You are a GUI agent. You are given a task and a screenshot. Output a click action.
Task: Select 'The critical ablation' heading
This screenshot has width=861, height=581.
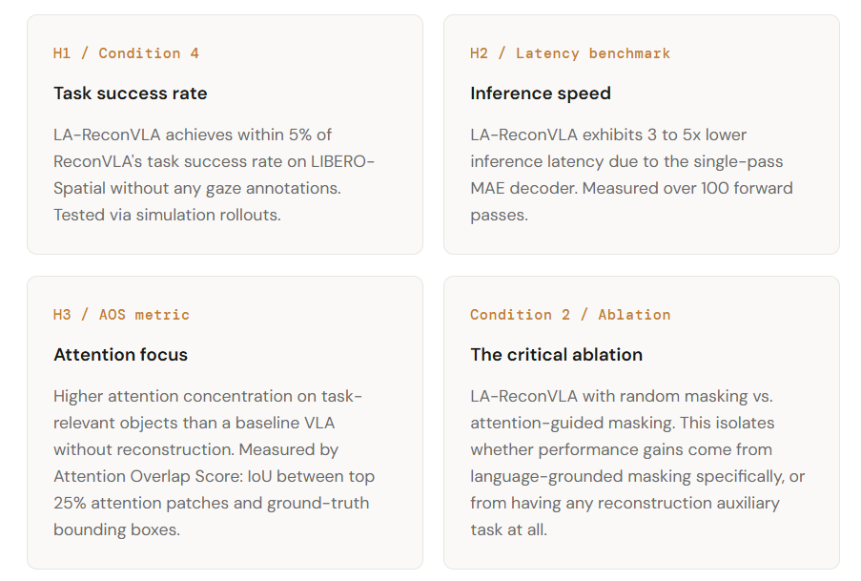tap(556, 355)
